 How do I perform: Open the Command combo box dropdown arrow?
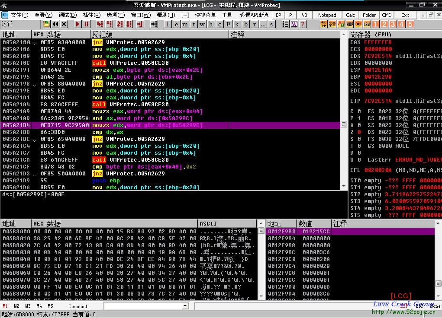[185, 306]
